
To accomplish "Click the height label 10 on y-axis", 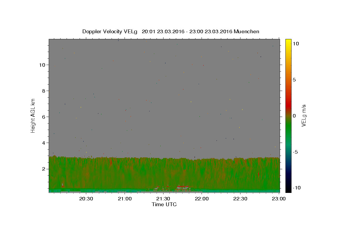I will coord(42,65).
